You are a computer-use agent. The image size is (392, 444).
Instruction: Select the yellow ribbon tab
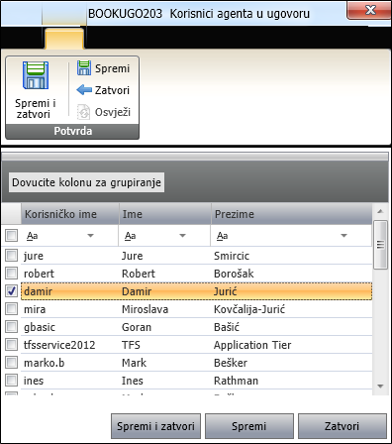(x=64, y=39)
